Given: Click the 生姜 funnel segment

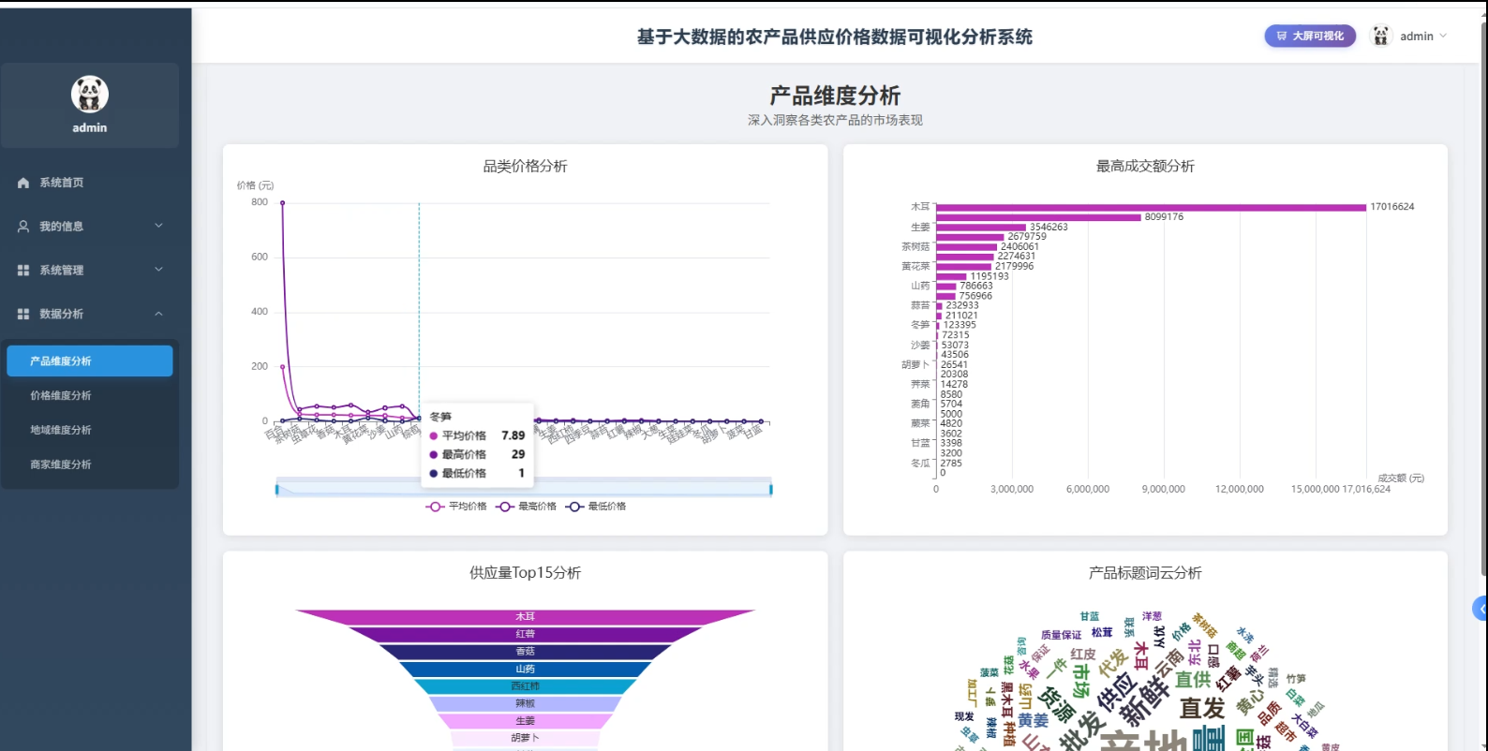Looking at the screenshot, I should [525, 721].
